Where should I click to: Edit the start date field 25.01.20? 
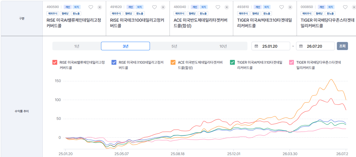tap(271, 46)
